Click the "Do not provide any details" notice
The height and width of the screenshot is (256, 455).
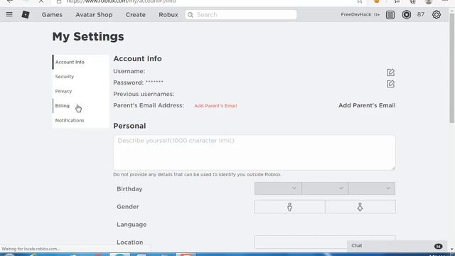tap(198, 174)
